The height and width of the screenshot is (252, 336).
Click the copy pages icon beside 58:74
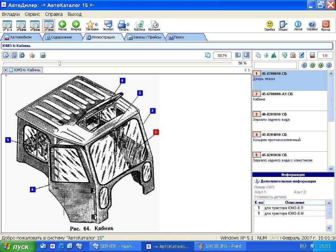coord(208,55)
